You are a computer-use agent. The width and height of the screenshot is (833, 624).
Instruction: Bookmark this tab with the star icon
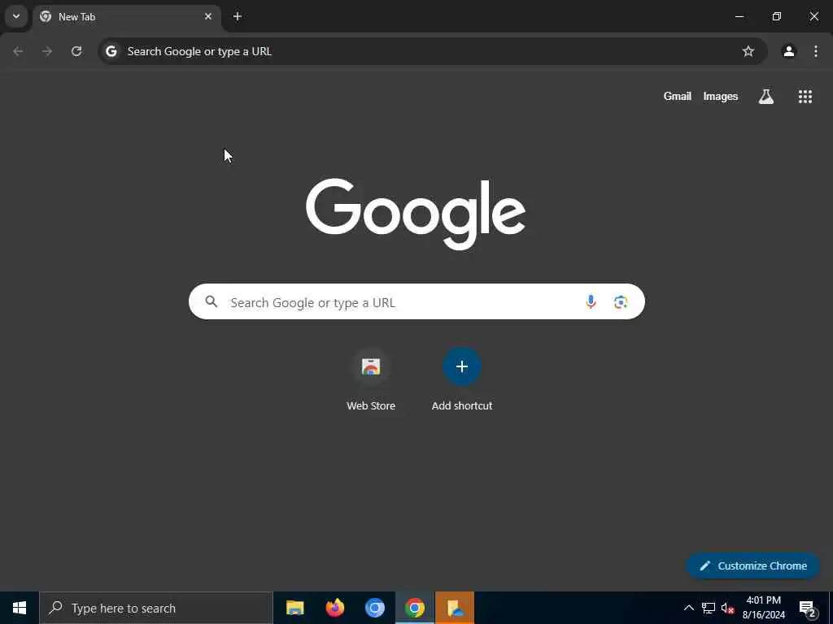point(748,51)
